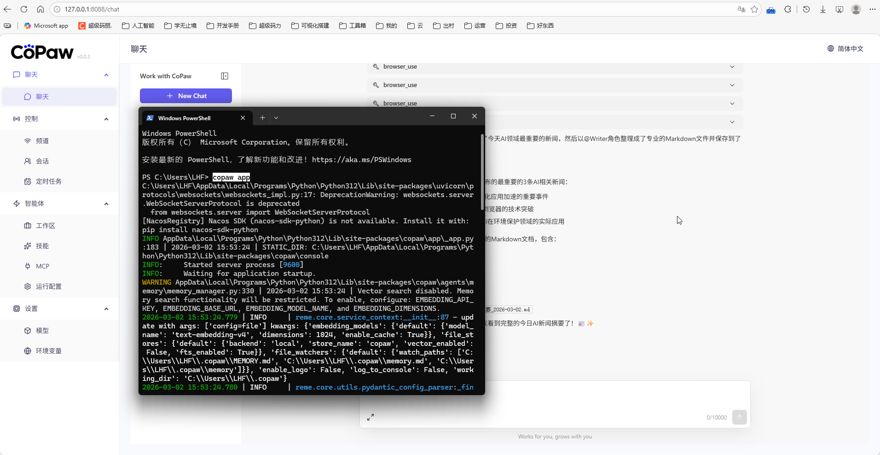Viewport: 880px width, 455px height.
Task: Open browser more options menu
Action: [872, 9]
